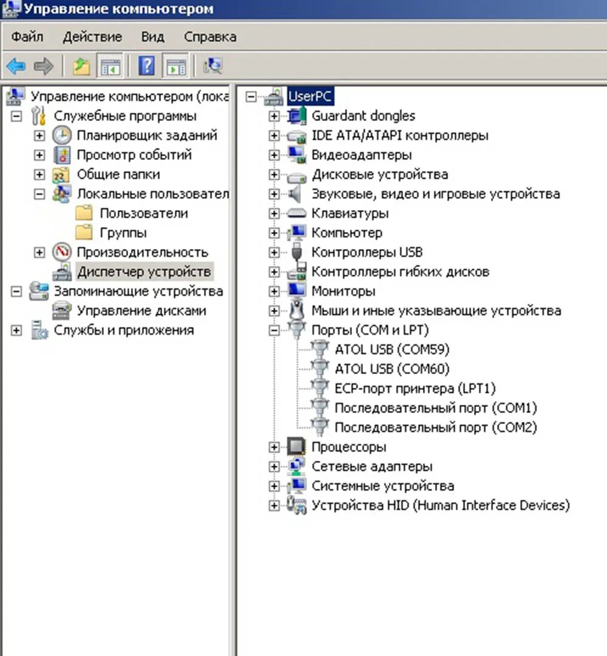The height and width of the screenshot is (656, 607).
Task: Click the Forward arrow toolbar icon
Action: point(44,66)
